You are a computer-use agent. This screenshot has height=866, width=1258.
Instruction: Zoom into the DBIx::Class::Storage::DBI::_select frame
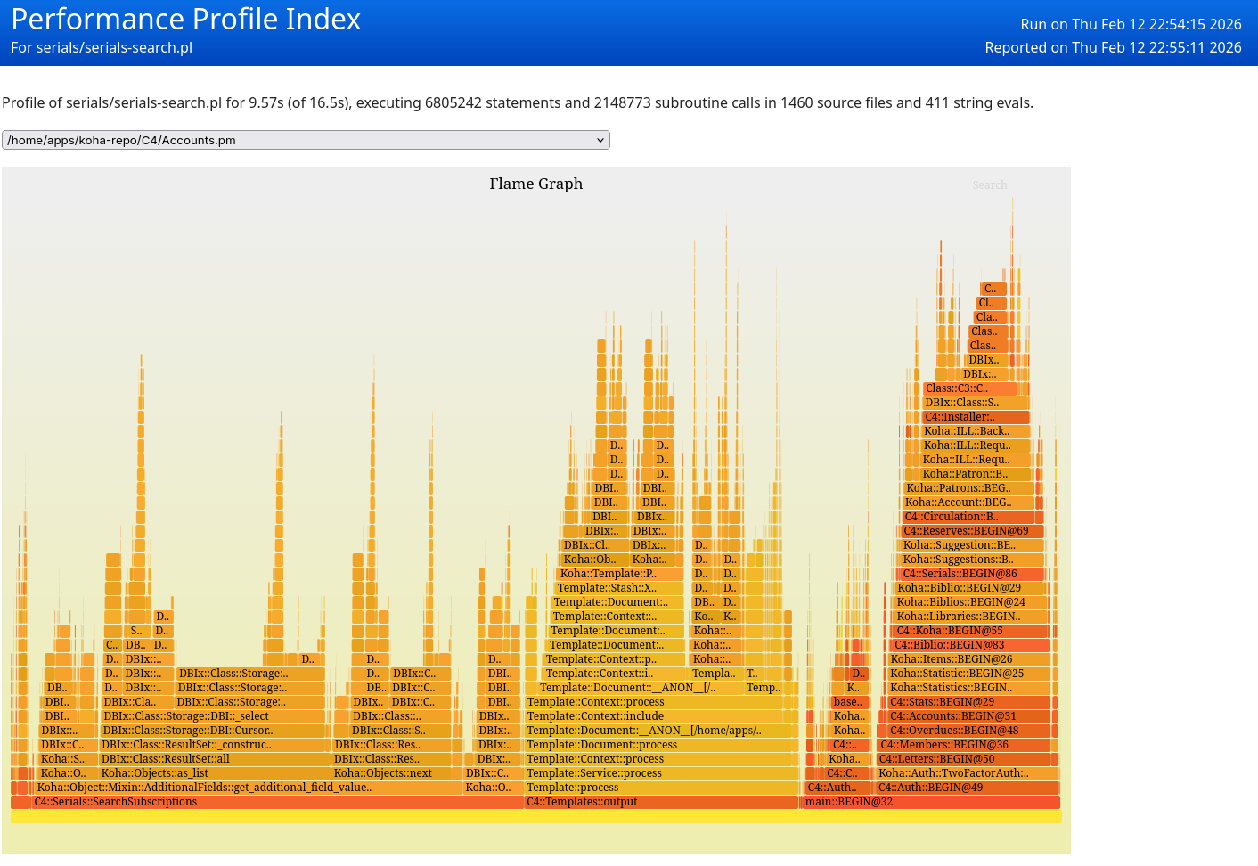point(212,716)
